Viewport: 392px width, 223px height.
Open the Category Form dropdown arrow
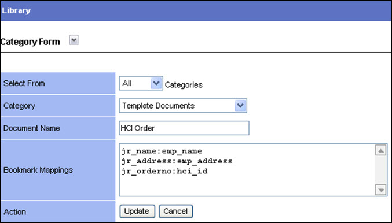click(74, 40)
